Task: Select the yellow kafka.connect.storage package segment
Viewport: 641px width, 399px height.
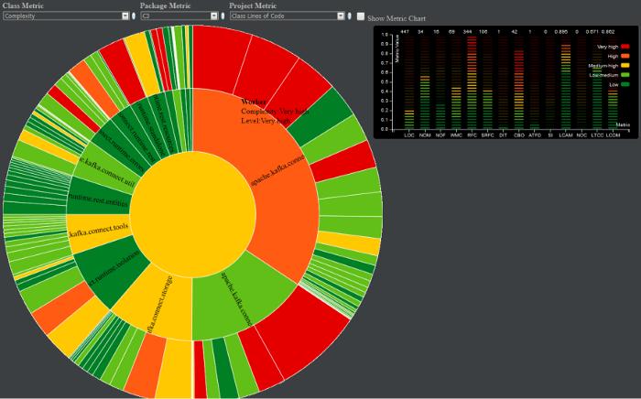Action: 159,304
